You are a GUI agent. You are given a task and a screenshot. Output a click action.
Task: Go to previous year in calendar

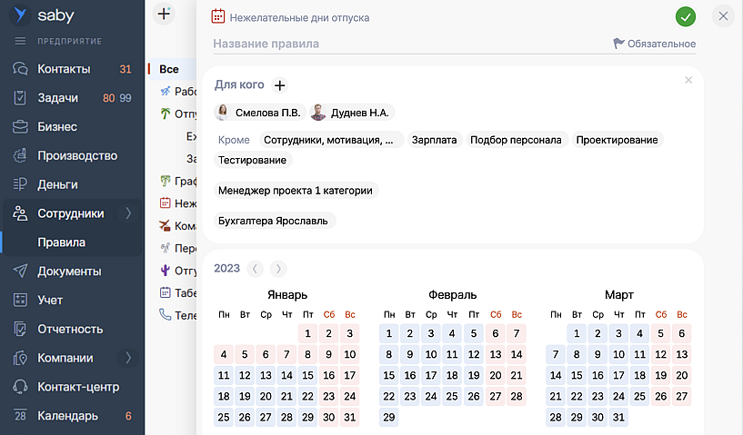tap(256, 269)
